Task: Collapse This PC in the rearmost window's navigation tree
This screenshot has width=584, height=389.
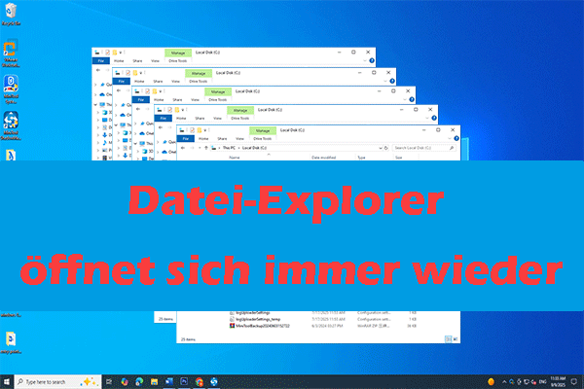Action: coord(95,105)
